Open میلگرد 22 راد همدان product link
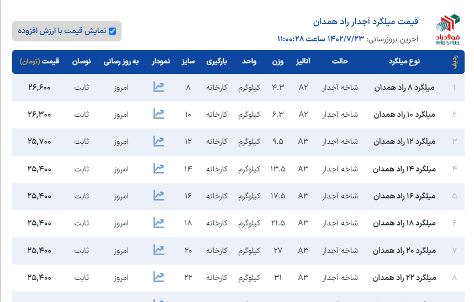The height and width of the screenshot is (302, 474). coord(405,278)
